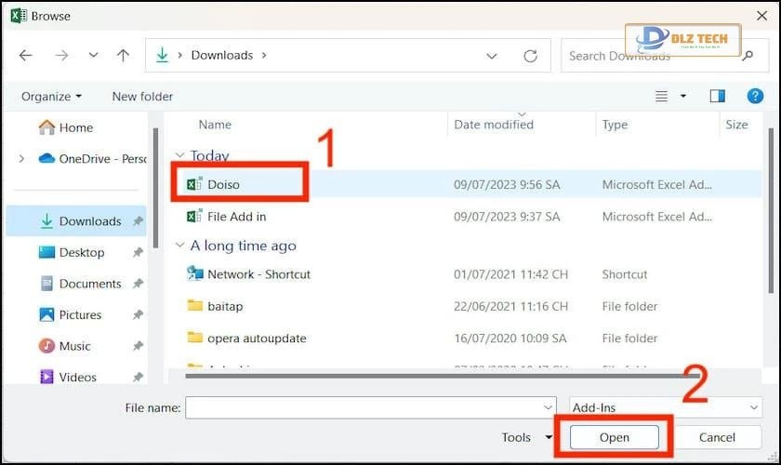Toggle the preview pane icon
This screenshot has height=465, width=781.
pos(717,96)
